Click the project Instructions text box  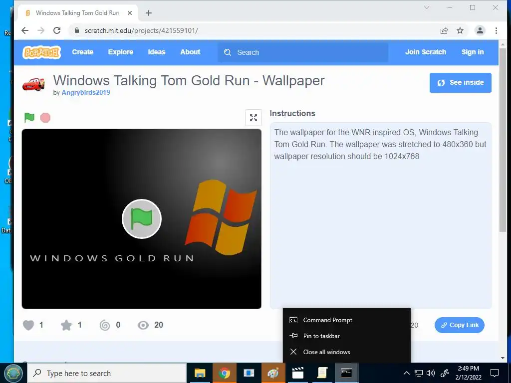380,215
